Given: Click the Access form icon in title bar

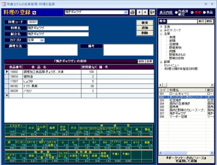Looking at the screenshot, I should click(3, 4).
